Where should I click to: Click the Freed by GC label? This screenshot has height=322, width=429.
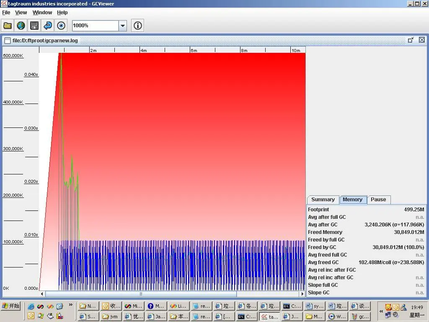click(x=322, y=247)
